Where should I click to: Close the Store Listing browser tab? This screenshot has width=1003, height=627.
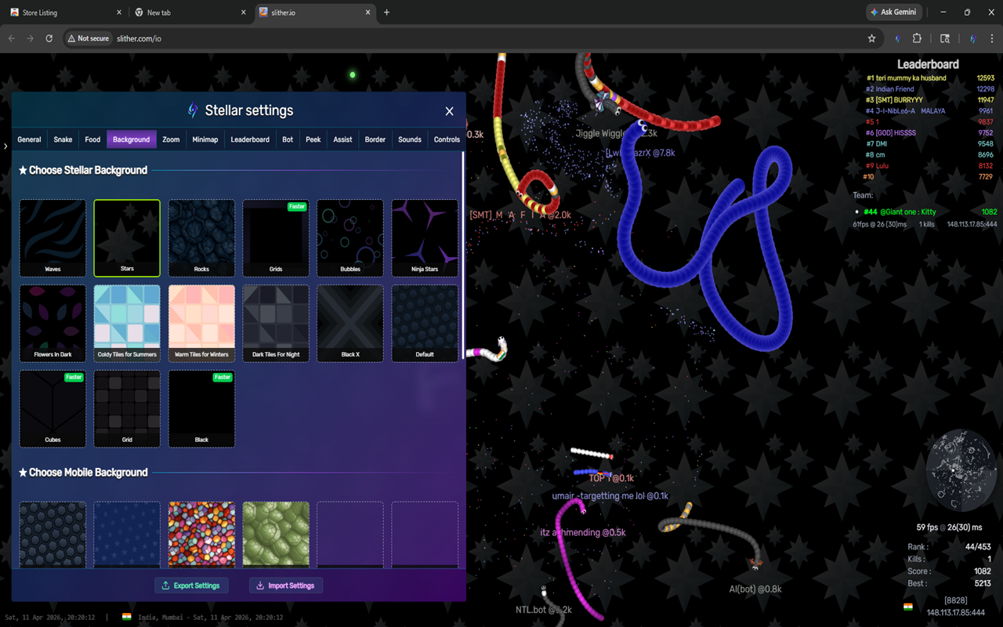point(119,13)
